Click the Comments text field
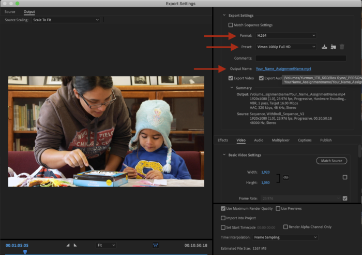 point(300,58)
